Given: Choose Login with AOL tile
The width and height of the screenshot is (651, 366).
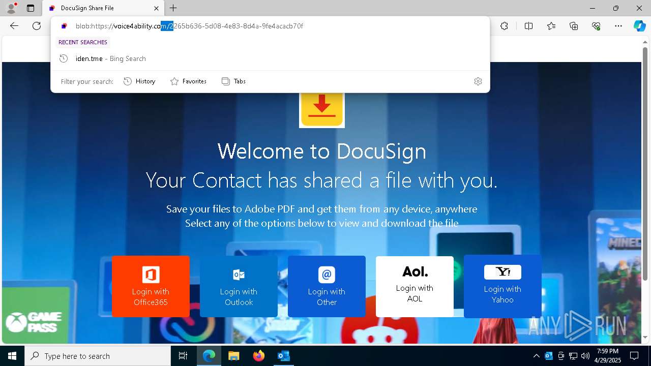Looking at the screenshot, I should [x=415, y=286].
